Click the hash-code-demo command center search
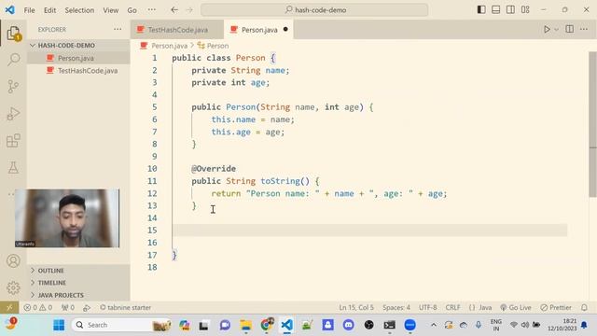 click(314, 10)
